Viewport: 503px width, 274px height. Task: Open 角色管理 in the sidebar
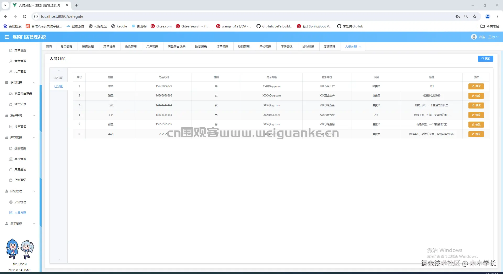click(20, 61)
